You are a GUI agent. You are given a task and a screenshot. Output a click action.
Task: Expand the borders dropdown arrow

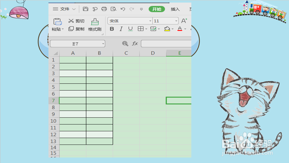tap(146, 29)
